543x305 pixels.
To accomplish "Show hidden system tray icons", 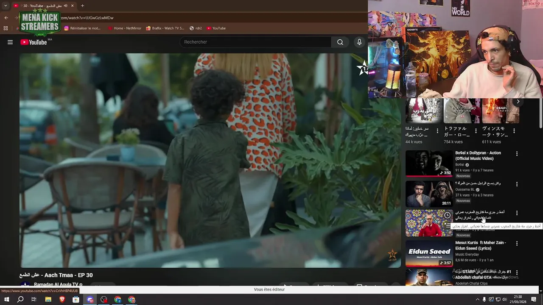I will [x=477, y=299].
